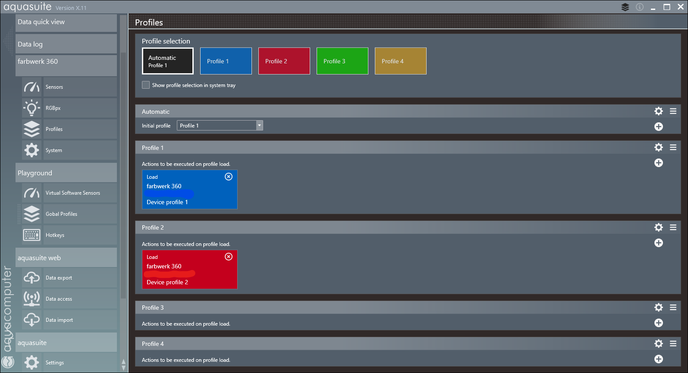Open the farbwerk 360 Profiles layers icon
The height and width of the screenshot is (373, 688).
click(31, 129)
